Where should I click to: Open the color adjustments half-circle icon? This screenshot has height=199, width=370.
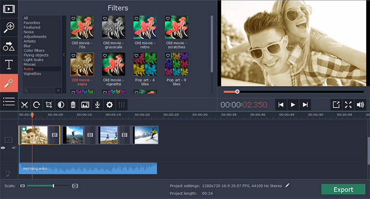pyautogui.click(x=61, y=105)
